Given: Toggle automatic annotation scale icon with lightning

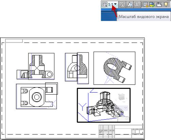Looking at the screenshot, I should [x=129, y=5].
